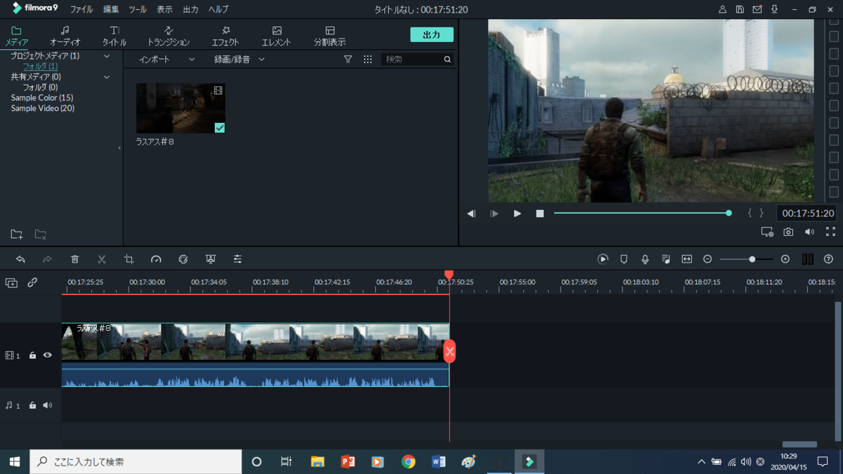The image size is (843, 474).
Task: Click zoom to fit timeline icon
Action: coord(687,259)
